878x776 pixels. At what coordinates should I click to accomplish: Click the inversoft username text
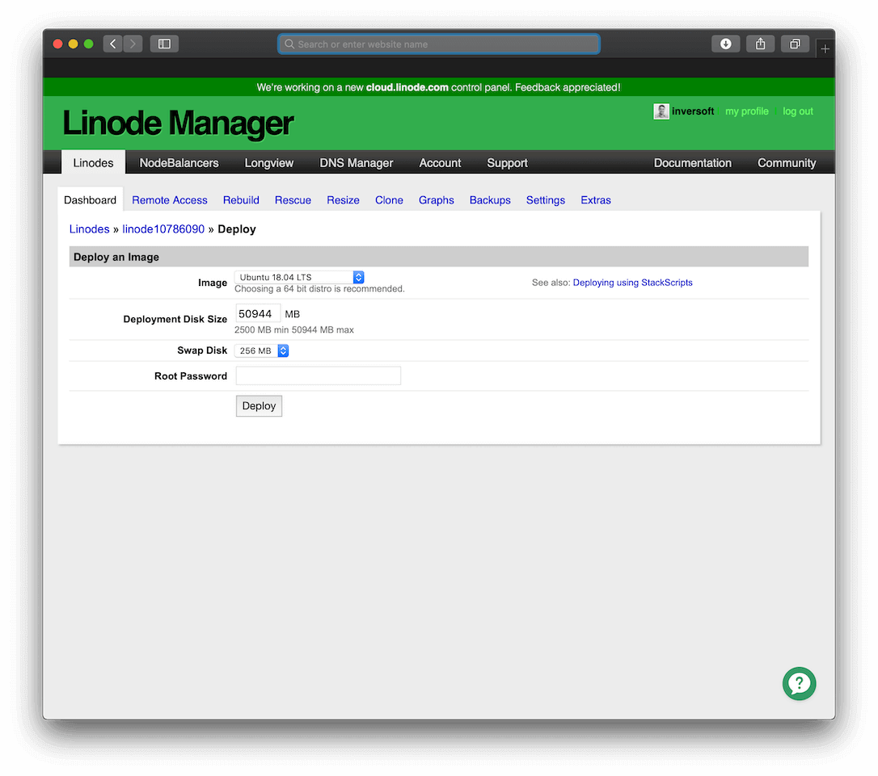point(693,111)
